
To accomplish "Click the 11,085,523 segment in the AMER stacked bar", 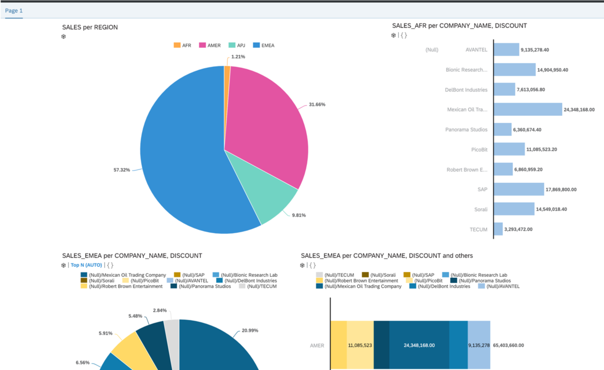I will pyautogui.click(x=360, y=345).
